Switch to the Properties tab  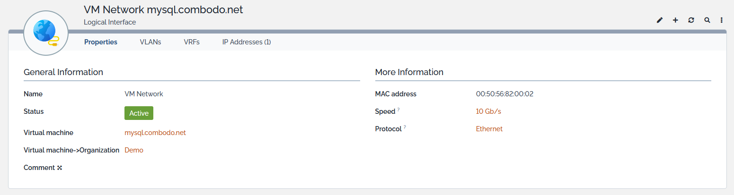pos(101,42)
